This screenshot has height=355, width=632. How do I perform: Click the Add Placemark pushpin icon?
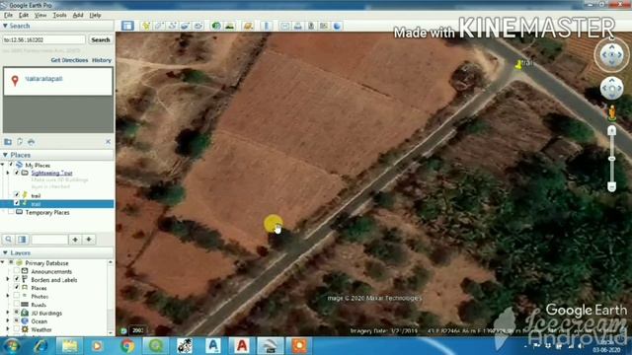coord(146,26)
